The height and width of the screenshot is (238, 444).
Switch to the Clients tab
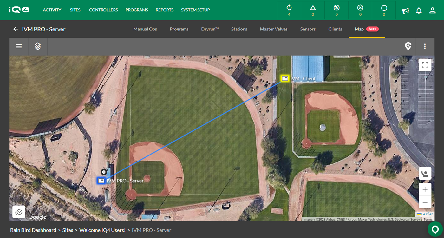click(335, 29)
